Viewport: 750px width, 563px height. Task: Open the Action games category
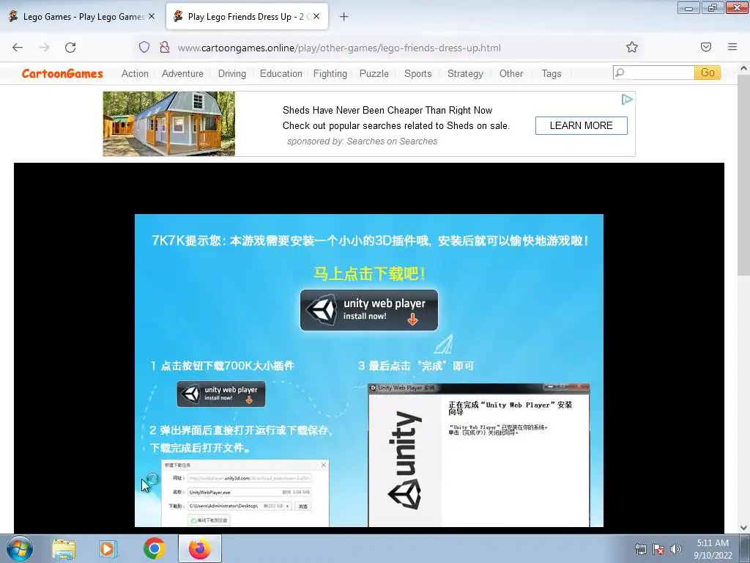pos(135,74)
